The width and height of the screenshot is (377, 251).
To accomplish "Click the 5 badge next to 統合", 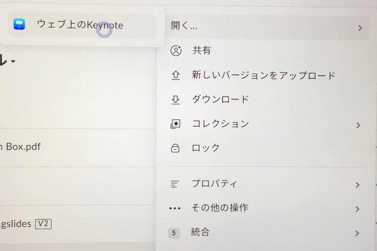I will click(174, 233).
